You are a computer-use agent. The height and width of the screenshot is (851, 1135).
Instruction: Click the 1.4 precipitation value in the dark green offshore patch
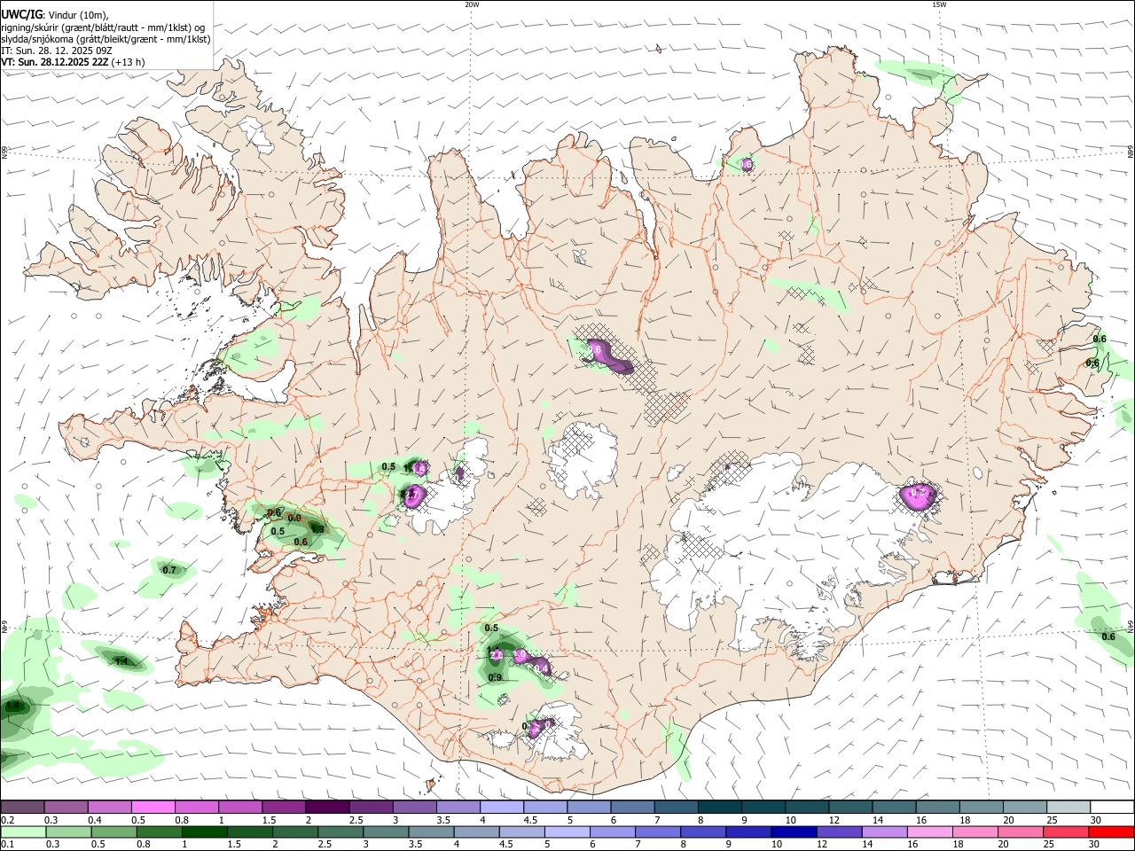tap(12, 707)
